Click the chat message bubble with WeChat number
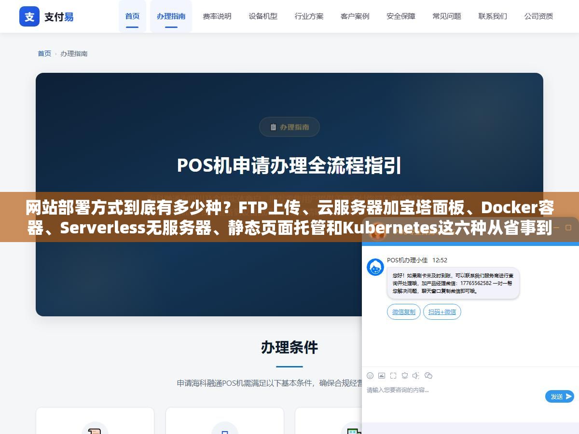579x434 pixels. (453, 283)
